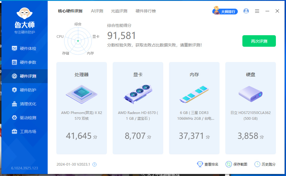Open 驱动检测 in the sidebar
Screen dimensions: 286x176
coord(25,118)
